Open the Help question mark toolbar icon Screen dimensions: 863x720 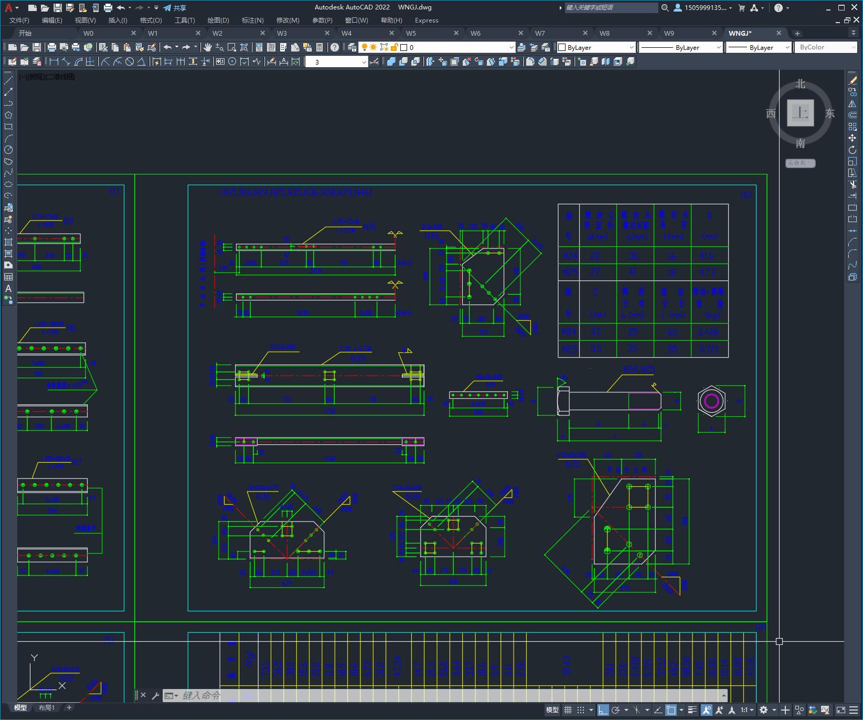click(x=335, y=47)
